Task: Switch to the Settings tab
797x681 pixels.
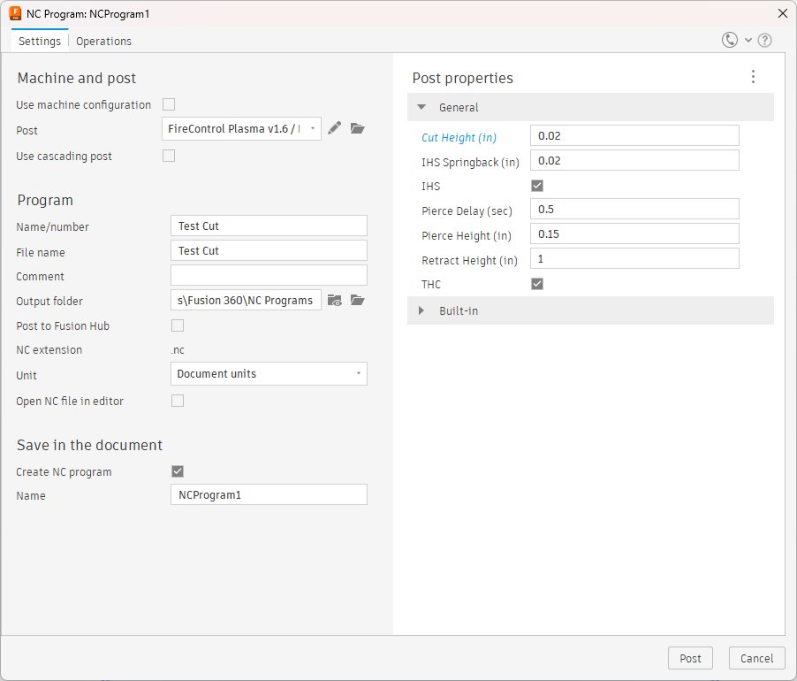Action: 40,42
